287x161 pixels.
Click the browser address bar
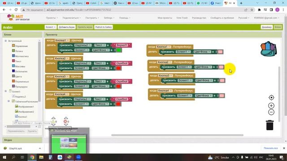pos(132,10)
